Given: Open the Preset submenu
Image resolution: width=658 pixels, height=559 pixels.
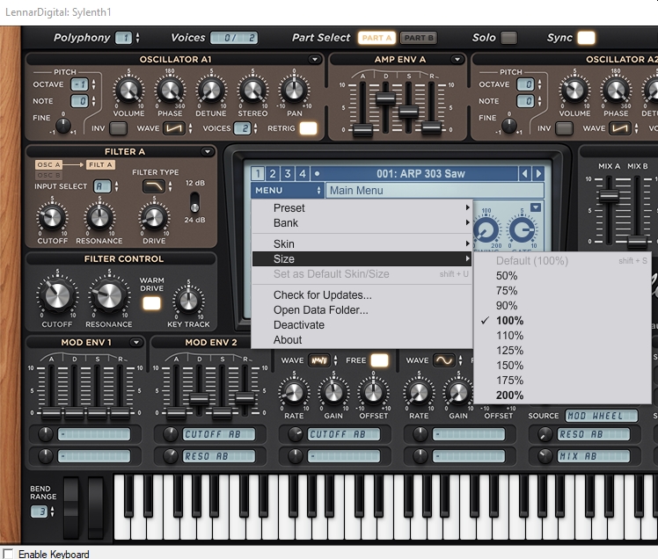Looking at the screenshot, I should pyautogui.click(x=362, y=208).
